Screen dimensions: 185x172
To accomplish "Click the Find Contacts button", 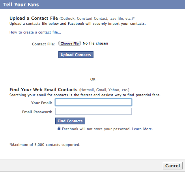I will pos(70,121).
